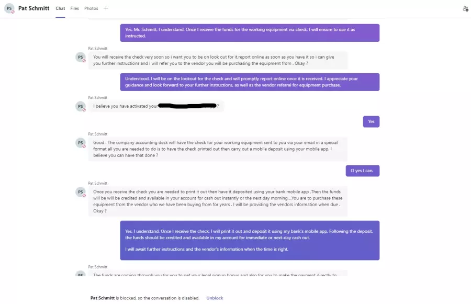Click PS avatar beside 'Once you receive the check' message
Screen dimensions: 471x304
tap(81, 192)
